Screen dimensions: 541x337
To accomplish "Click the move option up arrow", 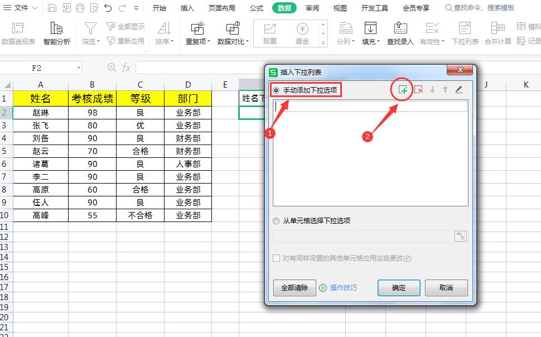I will tap(445, 89).
